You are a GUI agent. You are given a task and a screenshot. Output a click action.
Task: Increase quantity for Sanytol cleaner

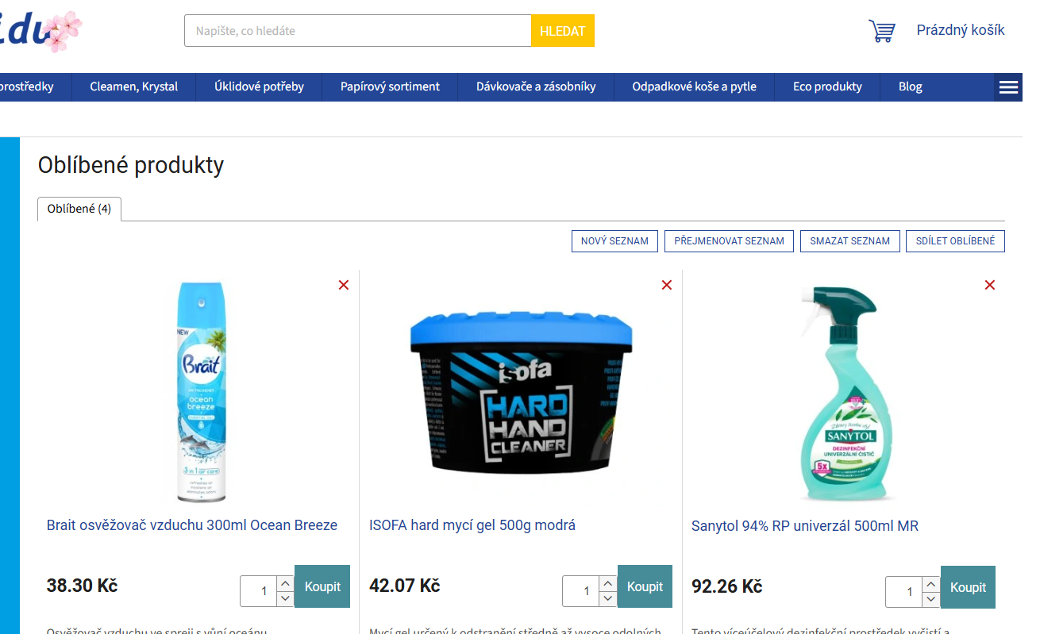pyautogui.click(x=931, y=584)
